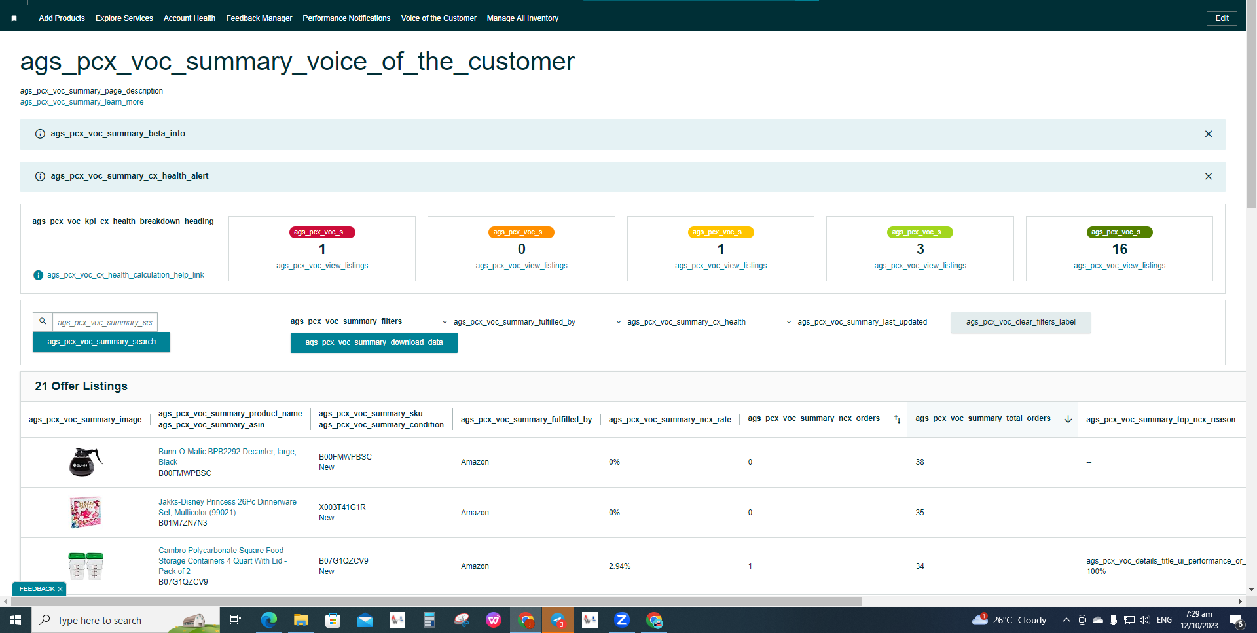Screen dimensions: 1257x633
Task: Click the ags_pcx_voc_summary_search button
Action: (101, 342)
